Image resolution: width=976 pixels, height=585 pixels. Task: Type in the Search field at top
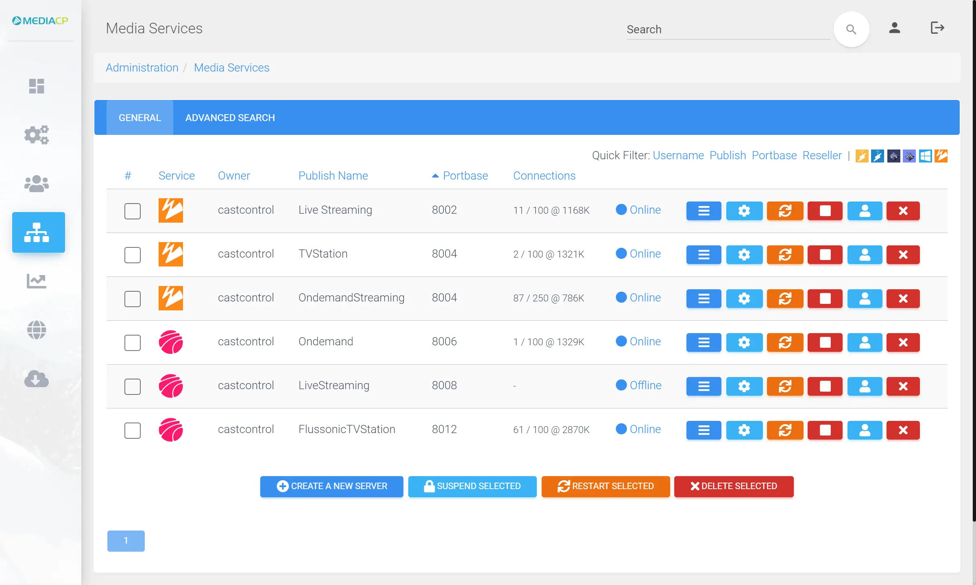click(x=728, y=29)
